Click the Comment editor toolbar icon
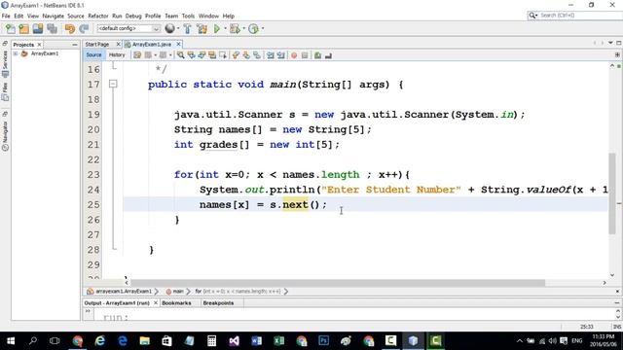623x350 pixels. 318,55
